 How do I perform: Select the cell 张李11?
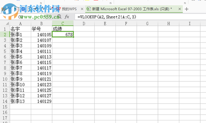tap(20, 90)
